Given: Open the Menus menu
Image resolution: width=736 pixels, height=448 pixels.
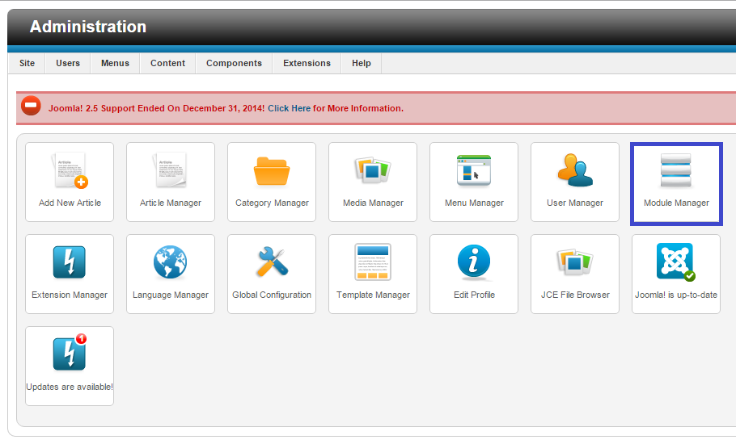Looking at the screenshot, I should (115, 63).
